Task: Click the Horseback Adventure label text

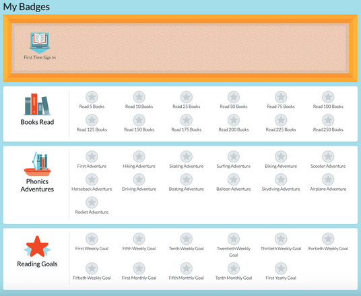Action: pyautogui.click(x=92, y=189)
